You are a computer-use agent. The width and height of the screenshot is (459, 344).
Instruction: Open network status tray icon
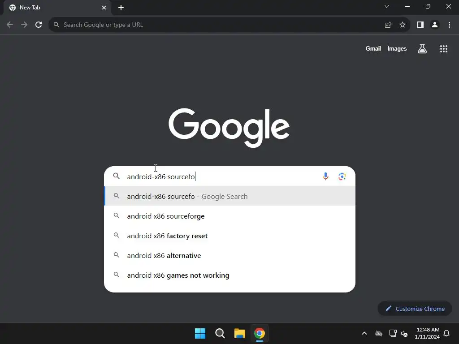pyautogui.click(x=393, y=333)
